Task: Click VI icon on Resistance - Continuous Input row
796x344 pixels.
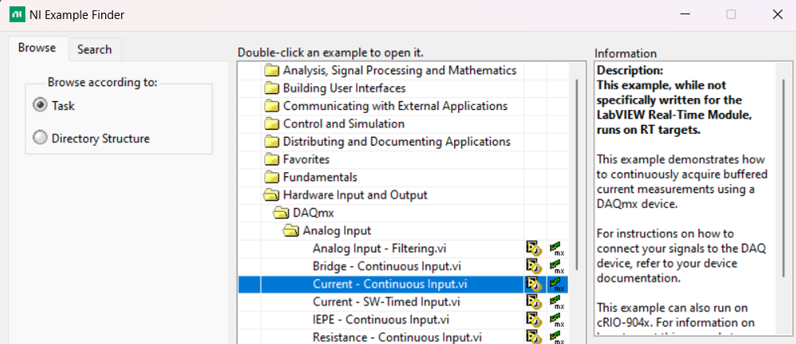Action: pyautogui.click(x=532, y=338)
